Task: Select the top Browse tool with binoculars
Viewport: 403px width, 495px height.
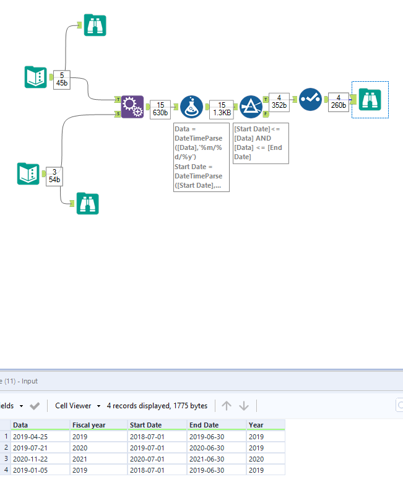Action: click(95, 25)
